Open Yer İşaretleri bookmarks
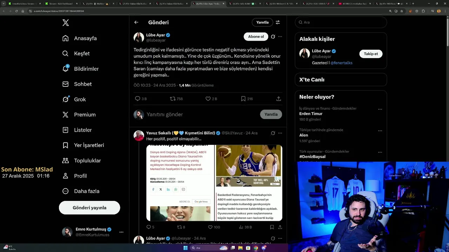449x252 pixels. (83, 145)
